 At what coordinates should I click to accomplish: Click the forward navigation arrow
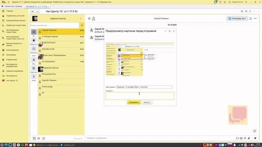[x=37, y=11]
